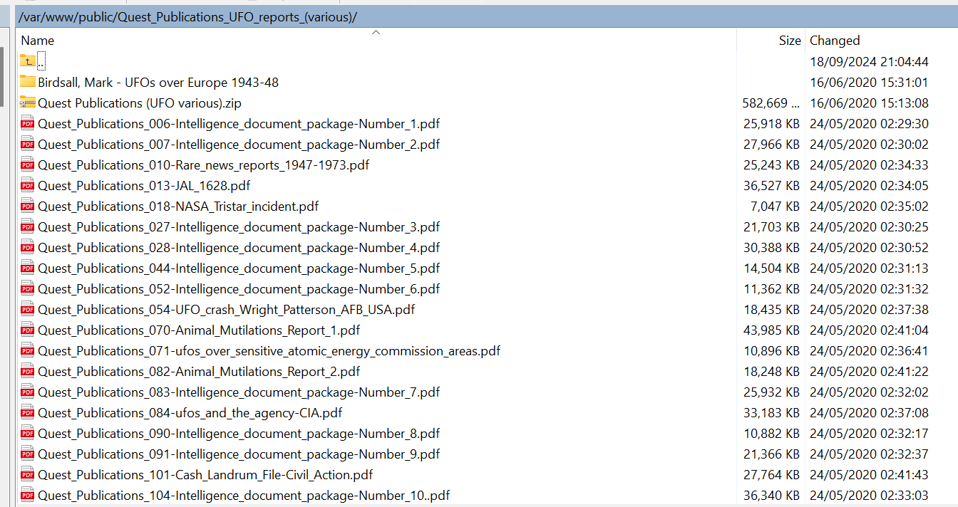
Task: Click changed date 24/05/2020 02:37:38
Action: click(x=870, y=310)
